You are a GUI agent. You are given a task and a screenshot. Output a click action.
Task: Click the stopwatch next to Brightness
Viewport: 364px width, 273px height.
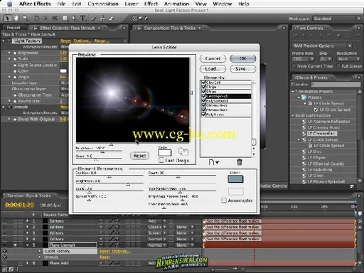pos(15,53)
